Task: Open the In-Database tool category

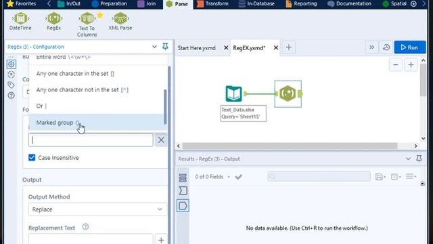Action: [x=256, y=4]
